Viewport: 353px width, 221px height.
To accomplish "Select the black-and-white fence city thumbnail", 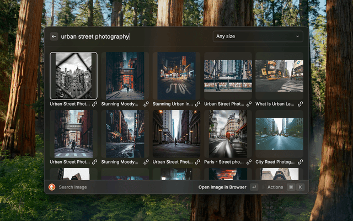I will (x=73, y=76).
